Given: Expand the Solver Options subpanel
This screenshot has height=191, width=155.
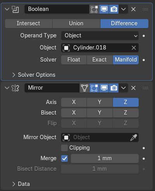Looking at the screenshot, I should (x=34, y=75).
